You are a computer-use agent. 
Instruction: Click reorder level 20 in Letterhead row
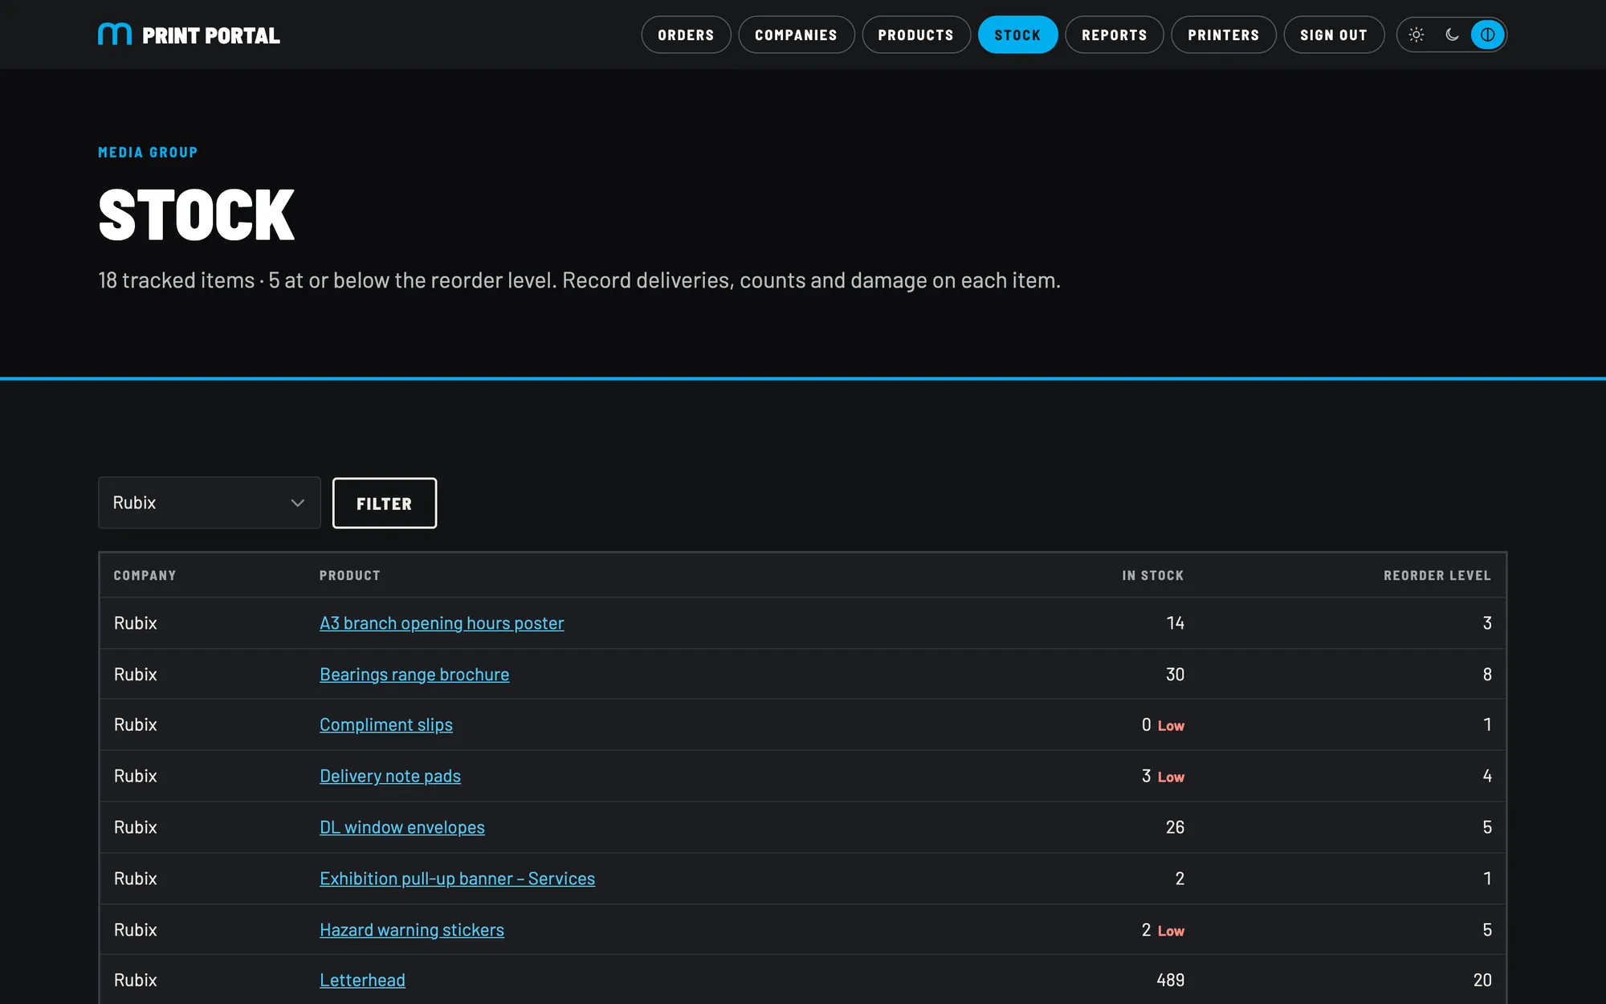click(1482, 980)
